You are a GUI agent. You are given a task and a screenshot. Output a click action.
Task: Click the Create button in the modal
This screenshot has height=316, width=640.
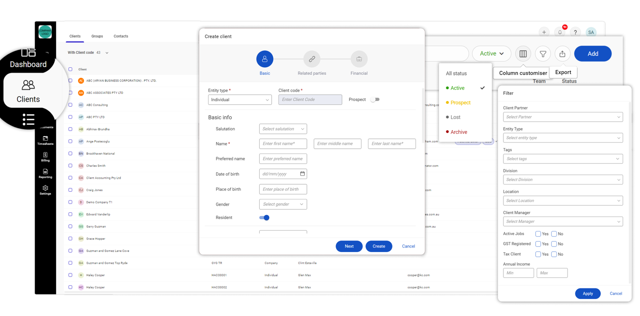point(379,246)
